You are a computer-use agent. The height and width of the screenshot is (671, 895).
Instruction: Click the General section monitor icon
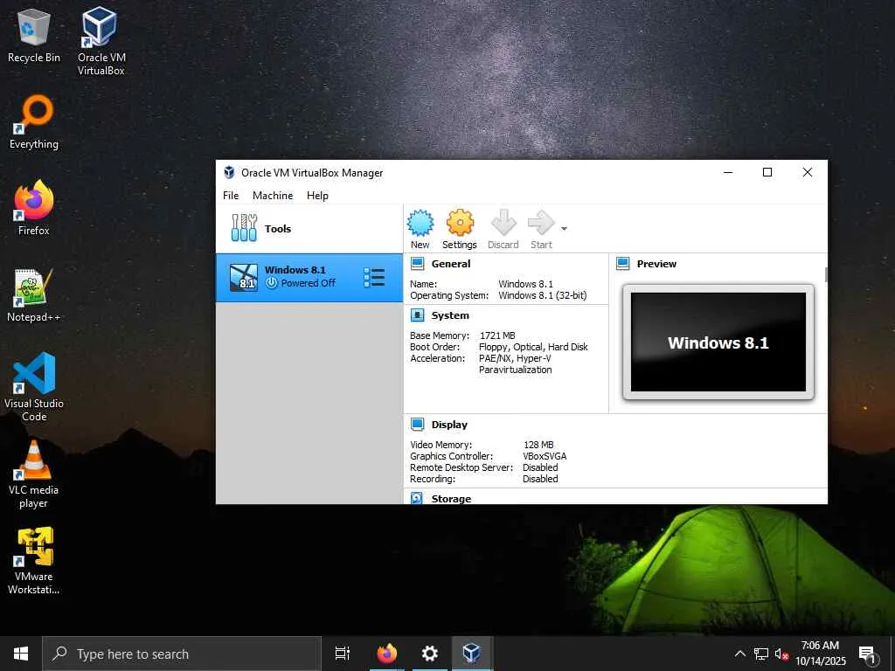point(418,264)
